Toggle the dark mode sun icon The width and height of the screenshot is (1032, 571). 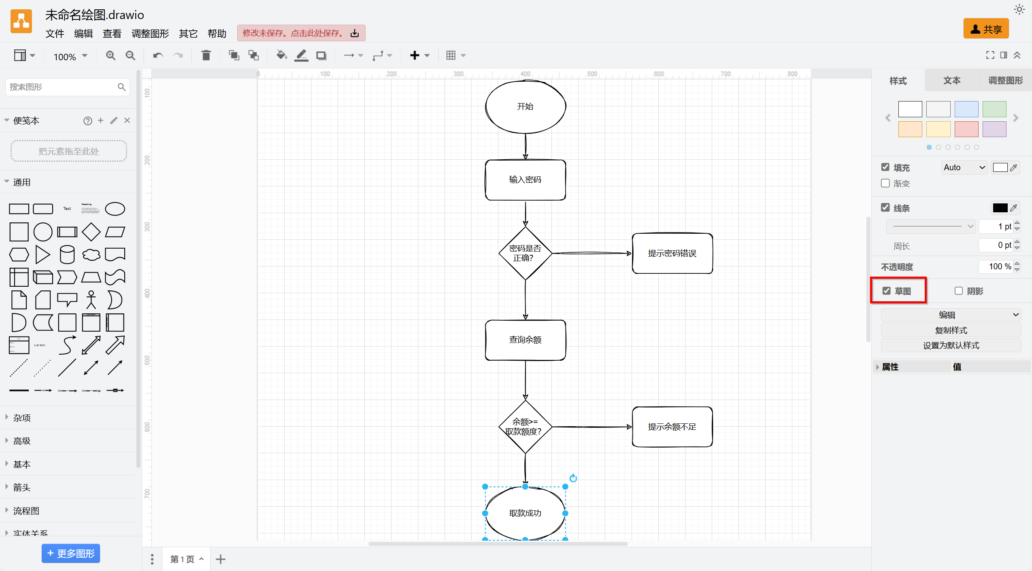(x=1019, y=9)
